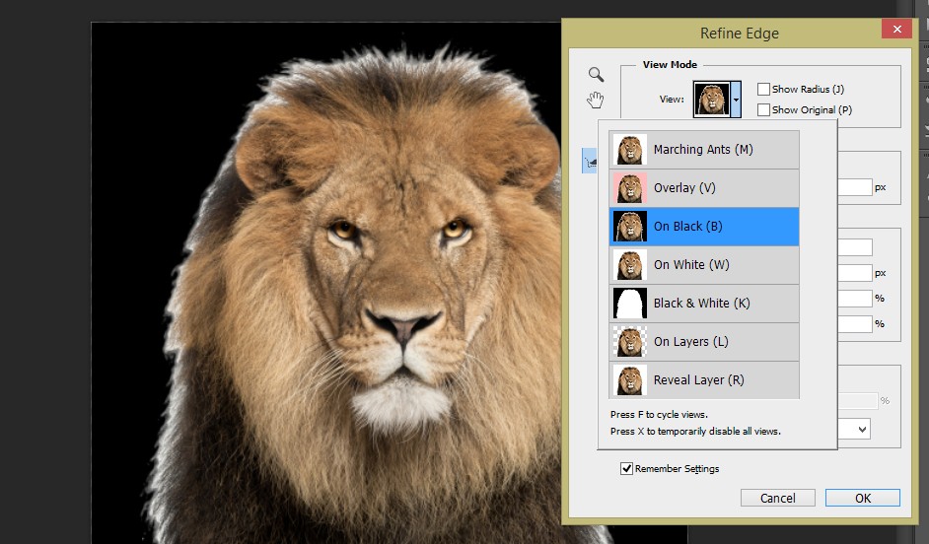Click the Refine Radius brush tool
The width and height of the screenshot is (929, 544).
(x=589, y=163)
